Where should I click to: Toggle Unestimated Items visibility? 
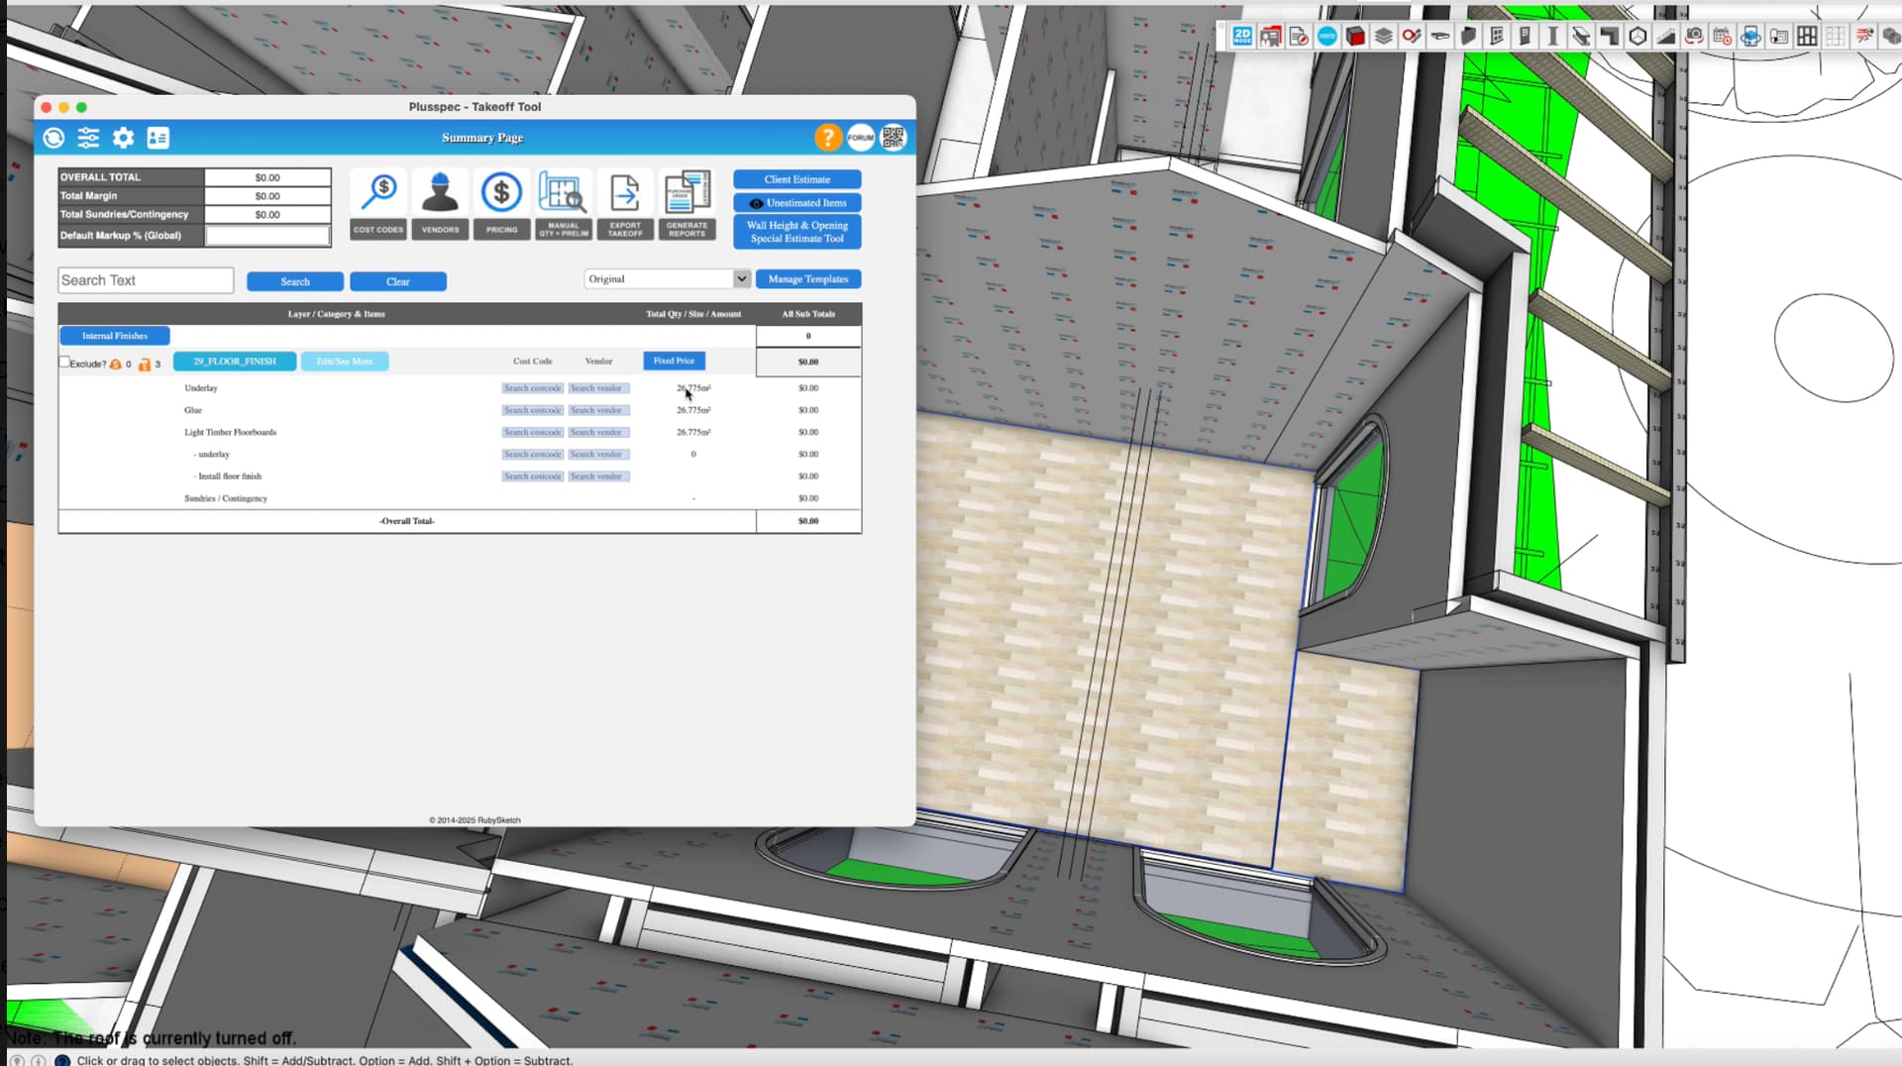pyautogui.click(x=796, y=203)
